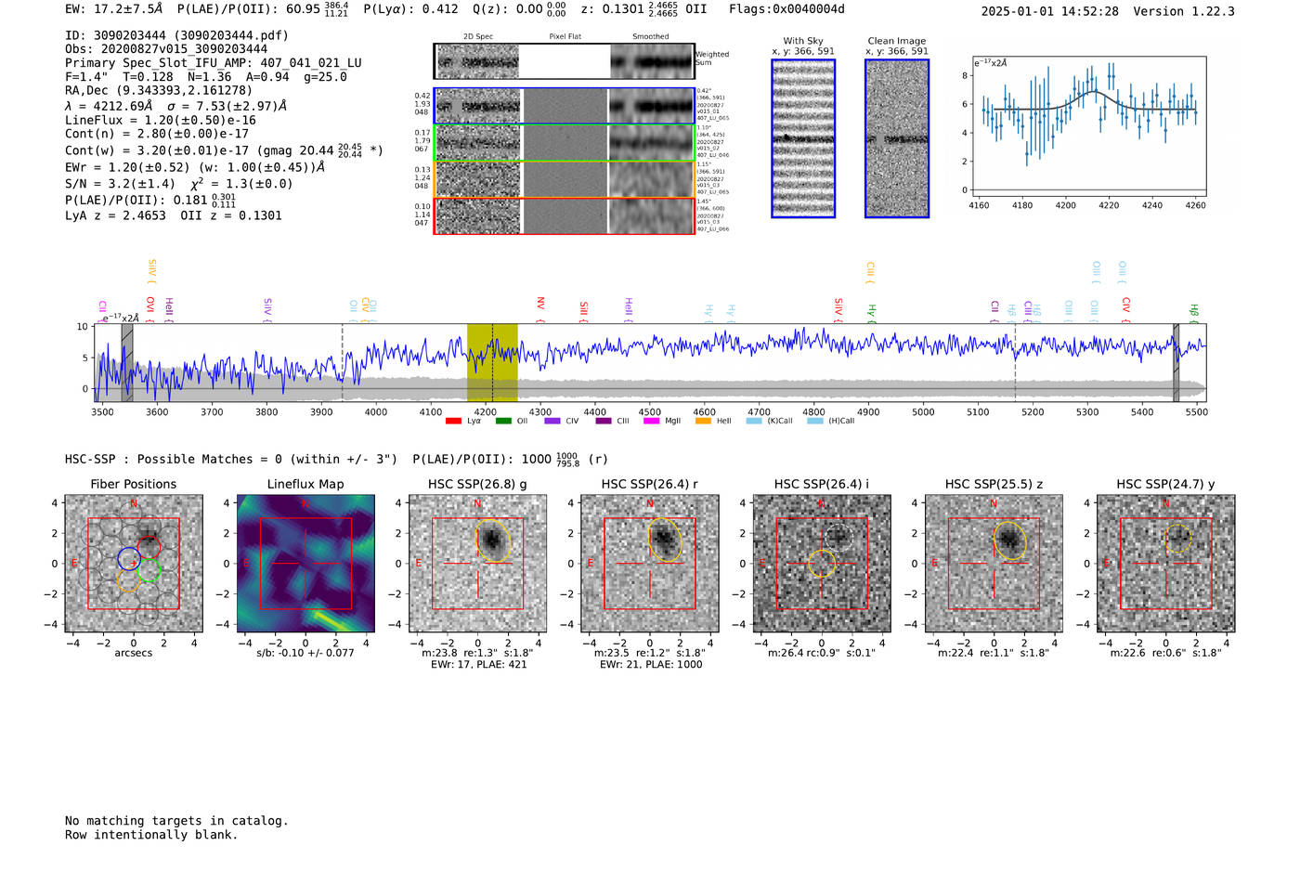Click the 'S/N = 3.2(±1.4)' text
Image resolution: width=1300 pixels, height=885 pixels.
coord(120,184)
